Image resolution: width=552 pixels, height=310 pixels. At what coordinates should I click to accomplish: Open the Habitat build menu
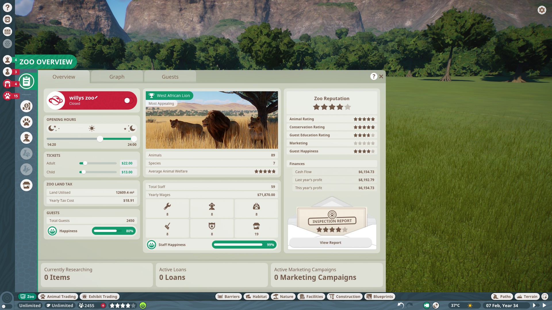pyautogui.click(x=256, y=297)
